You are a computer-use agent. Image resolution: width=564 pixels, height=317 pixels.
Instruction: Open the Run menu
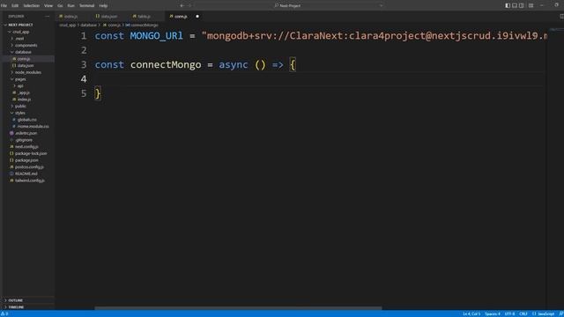(70, 6)
